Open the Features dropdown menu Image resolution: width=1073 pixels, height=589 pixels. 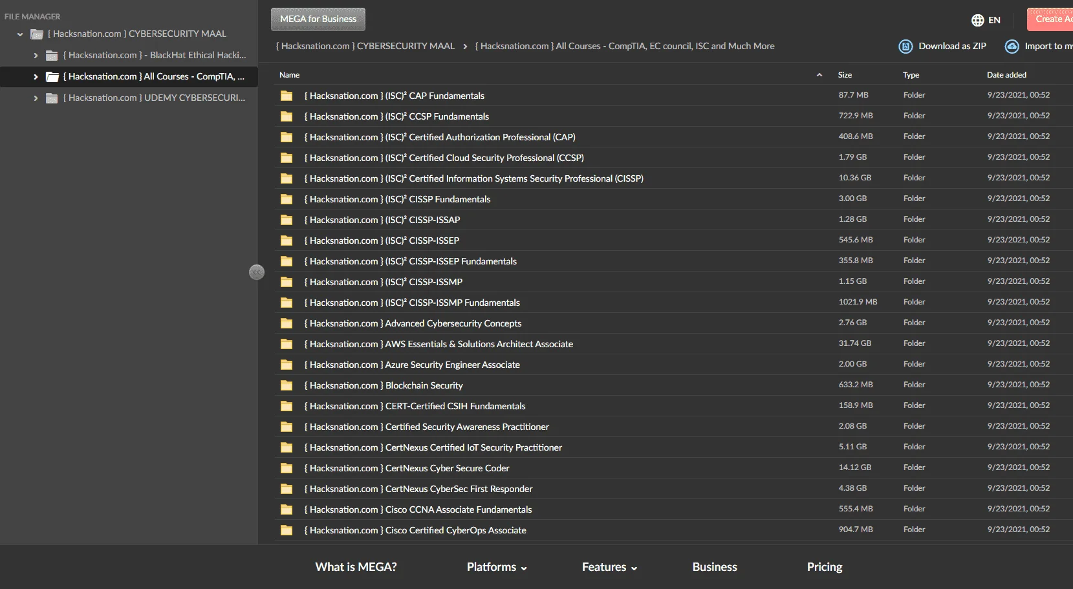(x=609, y=567)
